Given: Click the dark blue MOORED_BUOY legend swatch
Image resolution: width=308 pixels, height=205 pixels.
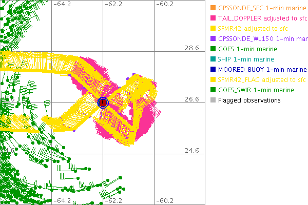Looking at the screenshot, I should 213,69.
